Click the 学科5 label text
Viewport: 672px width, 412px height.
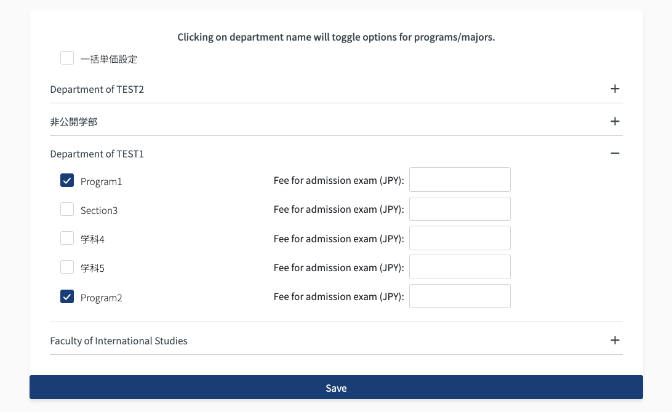(92, 268)
